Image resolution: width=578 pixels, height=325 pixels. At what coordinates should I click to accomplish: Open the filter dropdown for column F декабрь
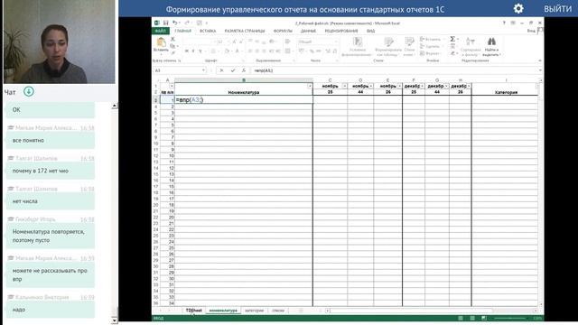pos(422,86)
